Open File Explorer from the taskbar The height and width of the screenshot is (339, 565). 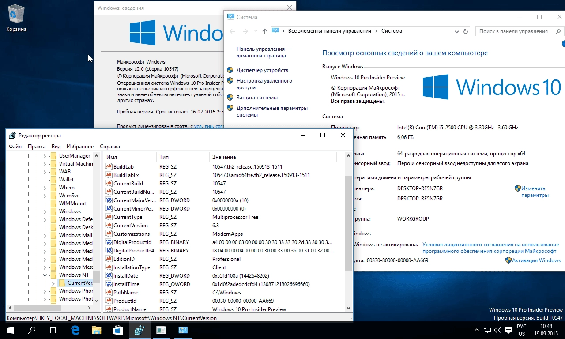(97, 330)
